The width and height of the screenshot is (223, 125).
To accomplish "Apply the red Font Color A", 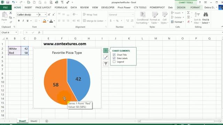I will pos(51,21).
